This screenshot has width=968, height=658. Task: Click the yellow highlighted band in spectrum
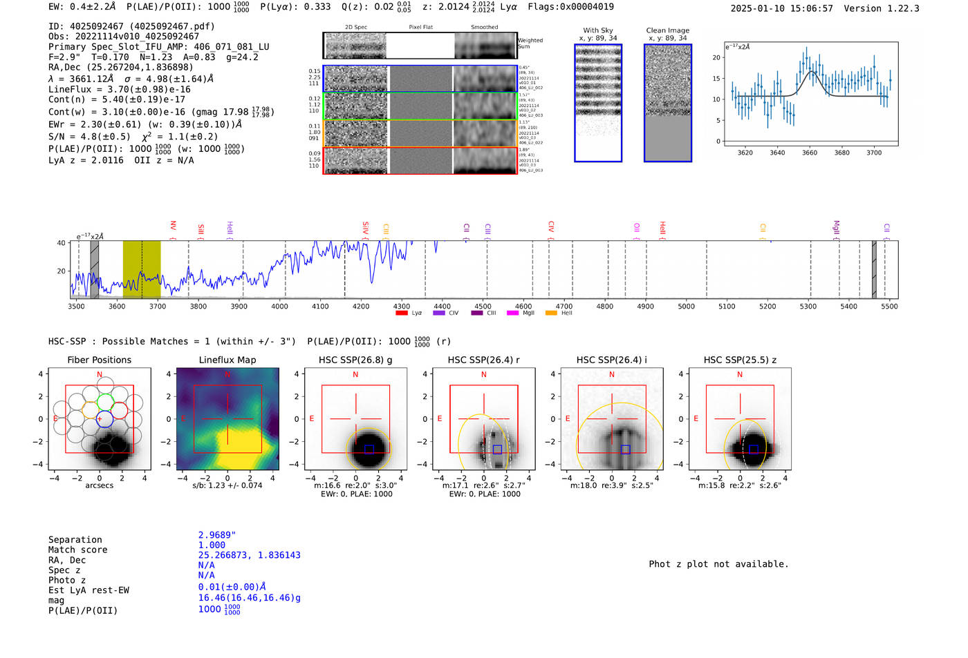142,269
